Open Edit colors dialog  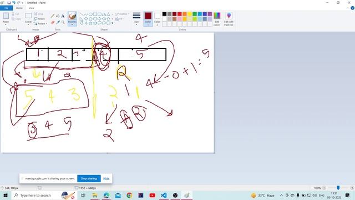217,19
